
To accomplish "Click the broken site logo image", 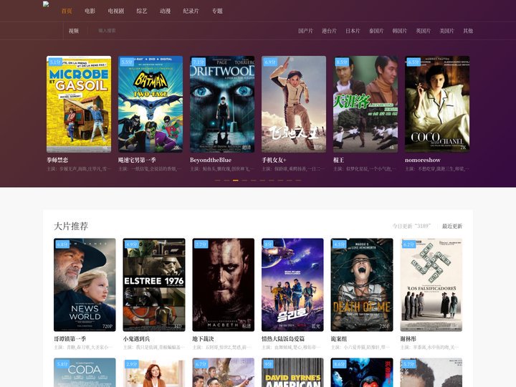I will [46, 4].
